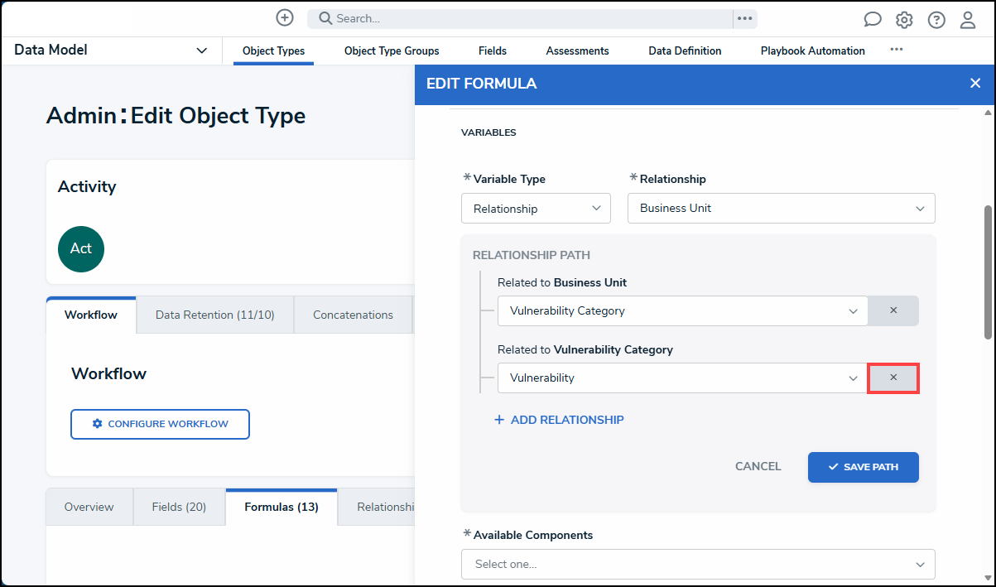Click the plus circle create icon

pos(285,17)
